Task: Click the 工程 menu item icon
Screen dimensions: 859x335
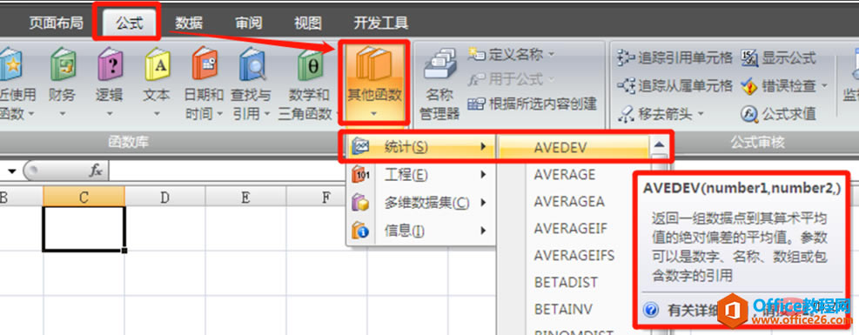Action: coord(360,175)
